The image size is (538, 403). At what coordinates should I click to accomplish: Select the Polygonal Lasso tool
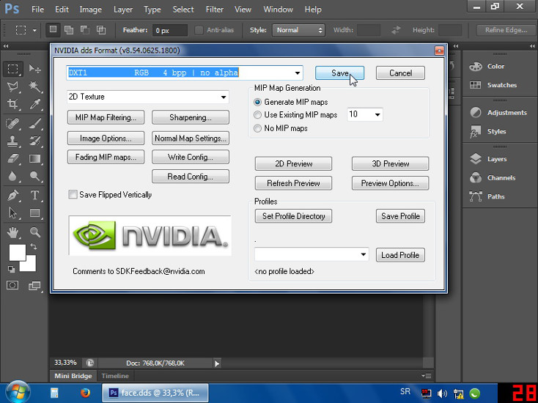pos(13,86)
